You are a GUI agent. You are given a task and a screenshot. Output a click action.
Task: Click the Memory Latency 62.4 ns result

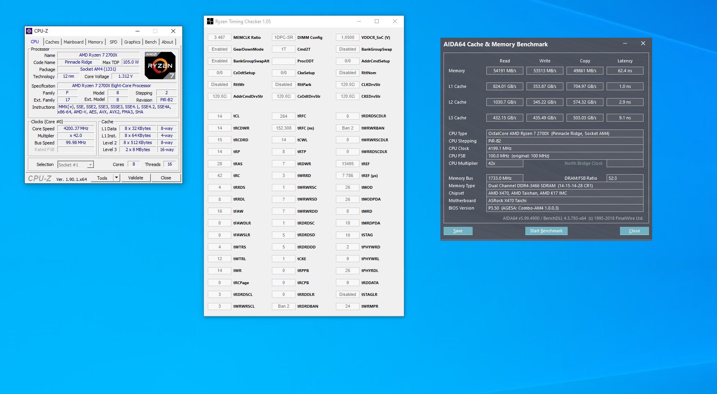pos(625,71)
